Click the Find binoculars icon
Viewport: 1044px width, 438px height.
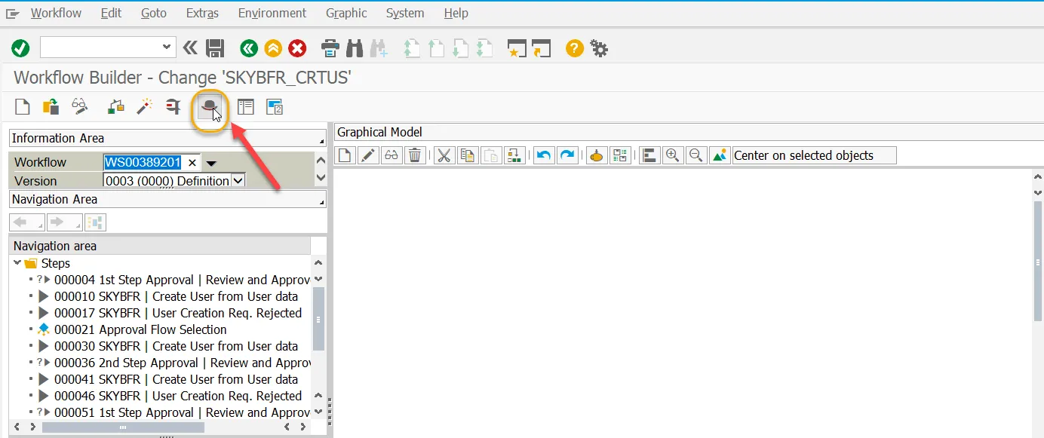point(355,49)
